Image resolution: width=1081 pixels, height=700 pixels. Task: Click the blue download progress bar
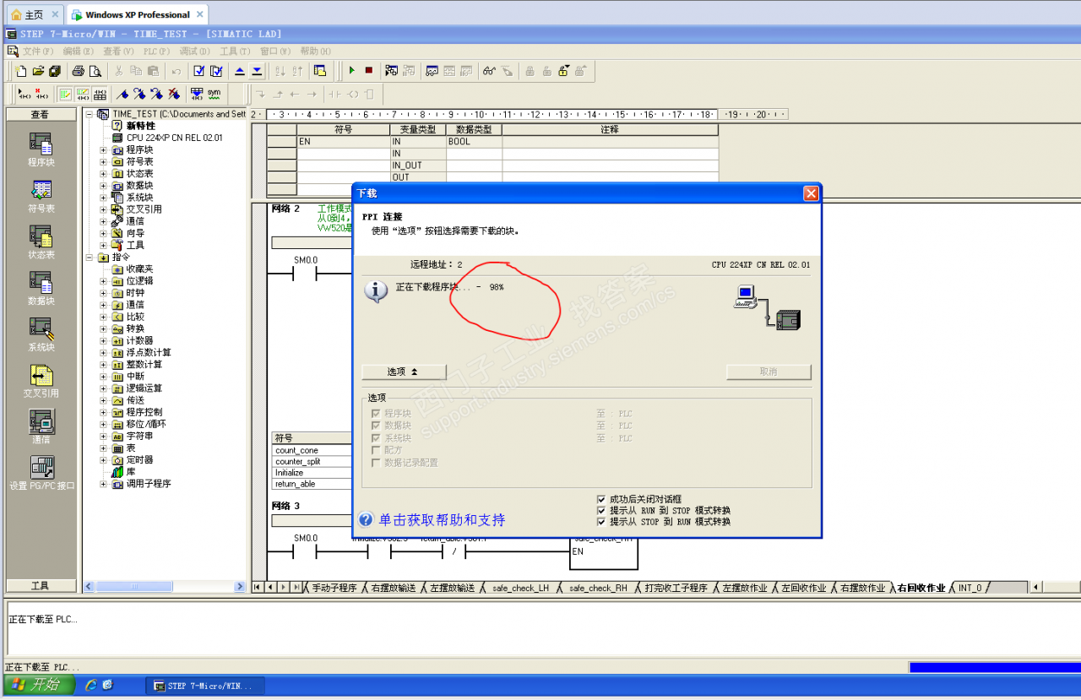[x=993, y=667]
